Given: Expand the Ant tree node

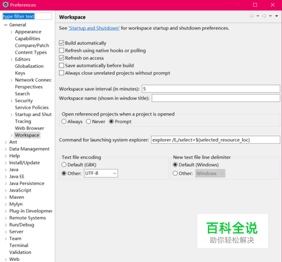Looking at the screenshot, I should point(6,142).
